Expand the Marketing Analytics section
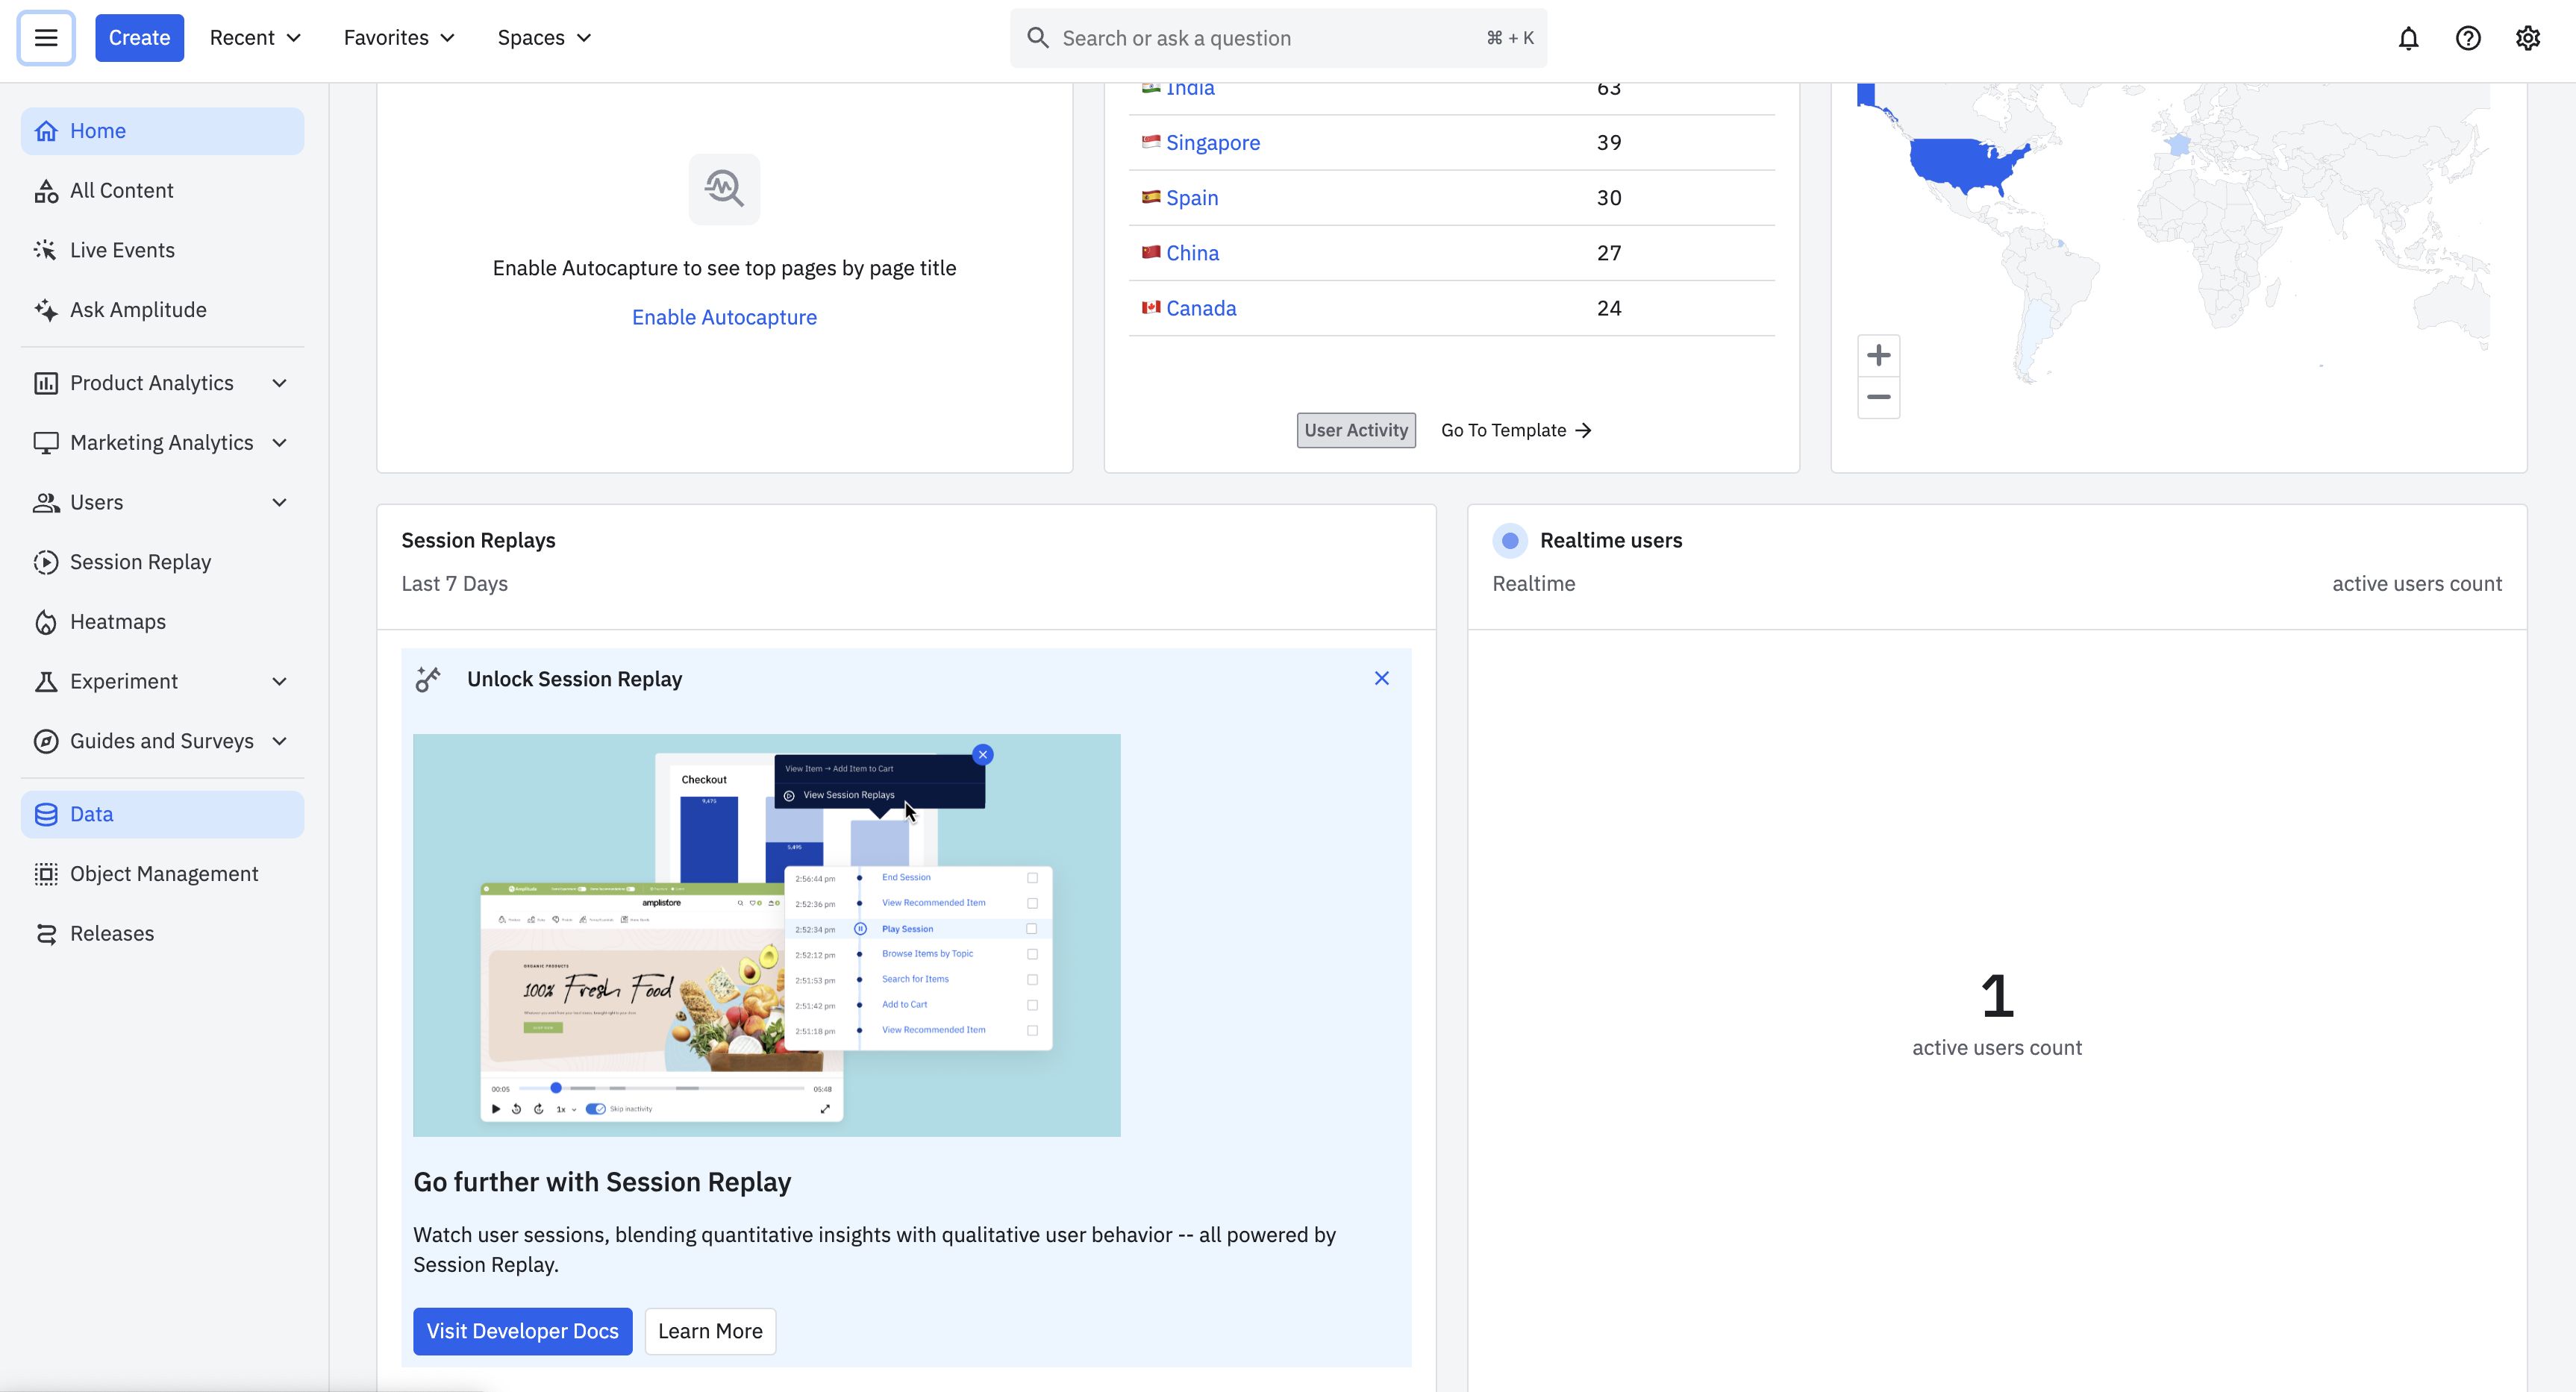The image size is (2576, 1392). tap(279, 442)
